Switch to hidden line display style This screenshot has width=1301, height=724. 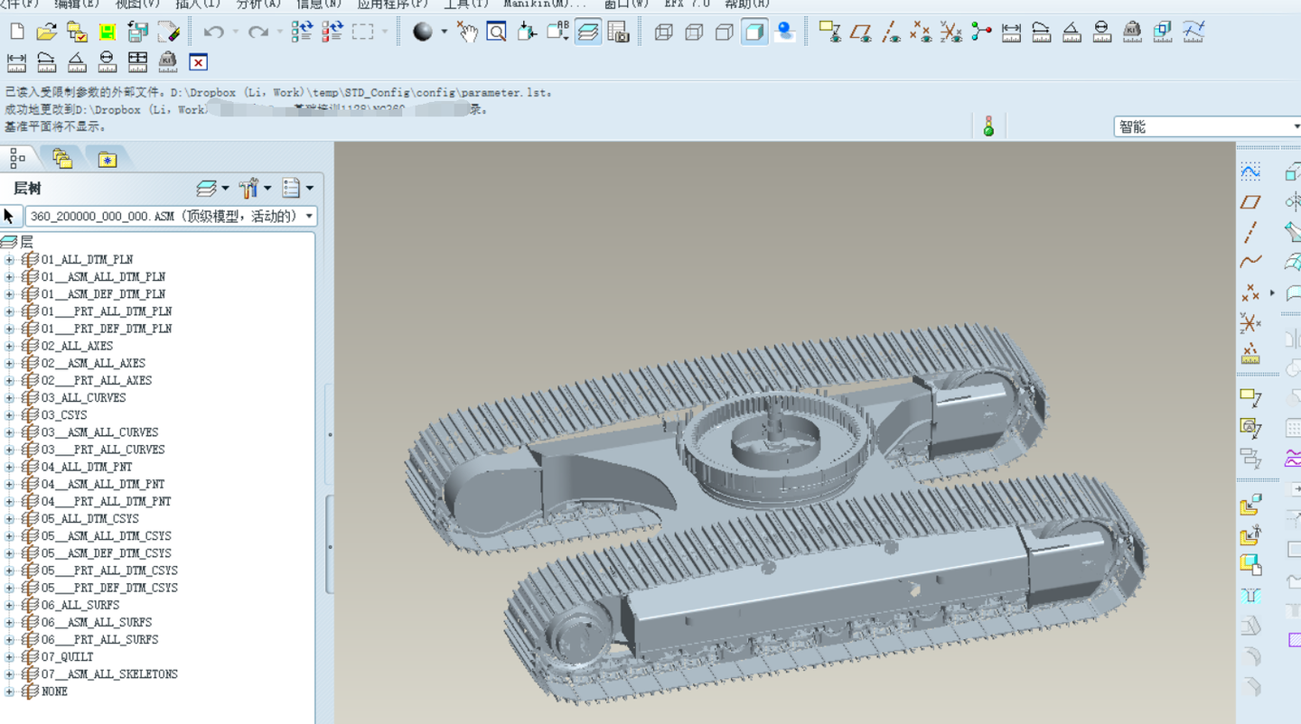point(694,32)
